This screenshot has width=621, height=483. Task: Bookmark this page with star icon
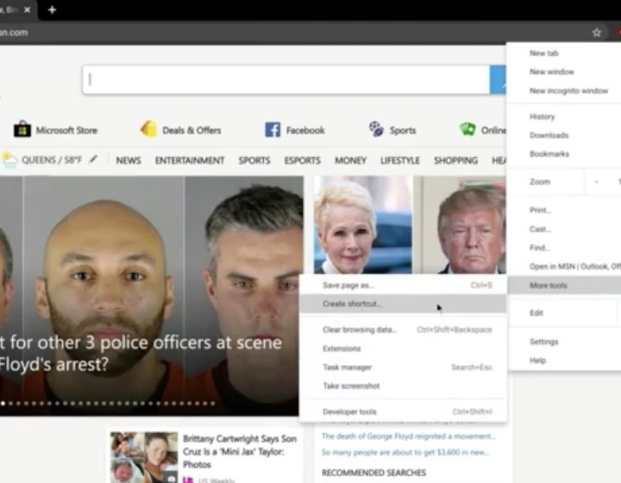pyautogui.click(x=597, y=33)
